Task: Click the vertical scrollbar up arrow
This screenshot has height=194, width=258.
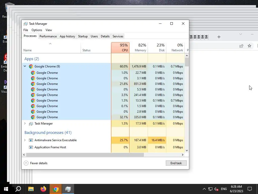Action: click(x=187, y=56)
